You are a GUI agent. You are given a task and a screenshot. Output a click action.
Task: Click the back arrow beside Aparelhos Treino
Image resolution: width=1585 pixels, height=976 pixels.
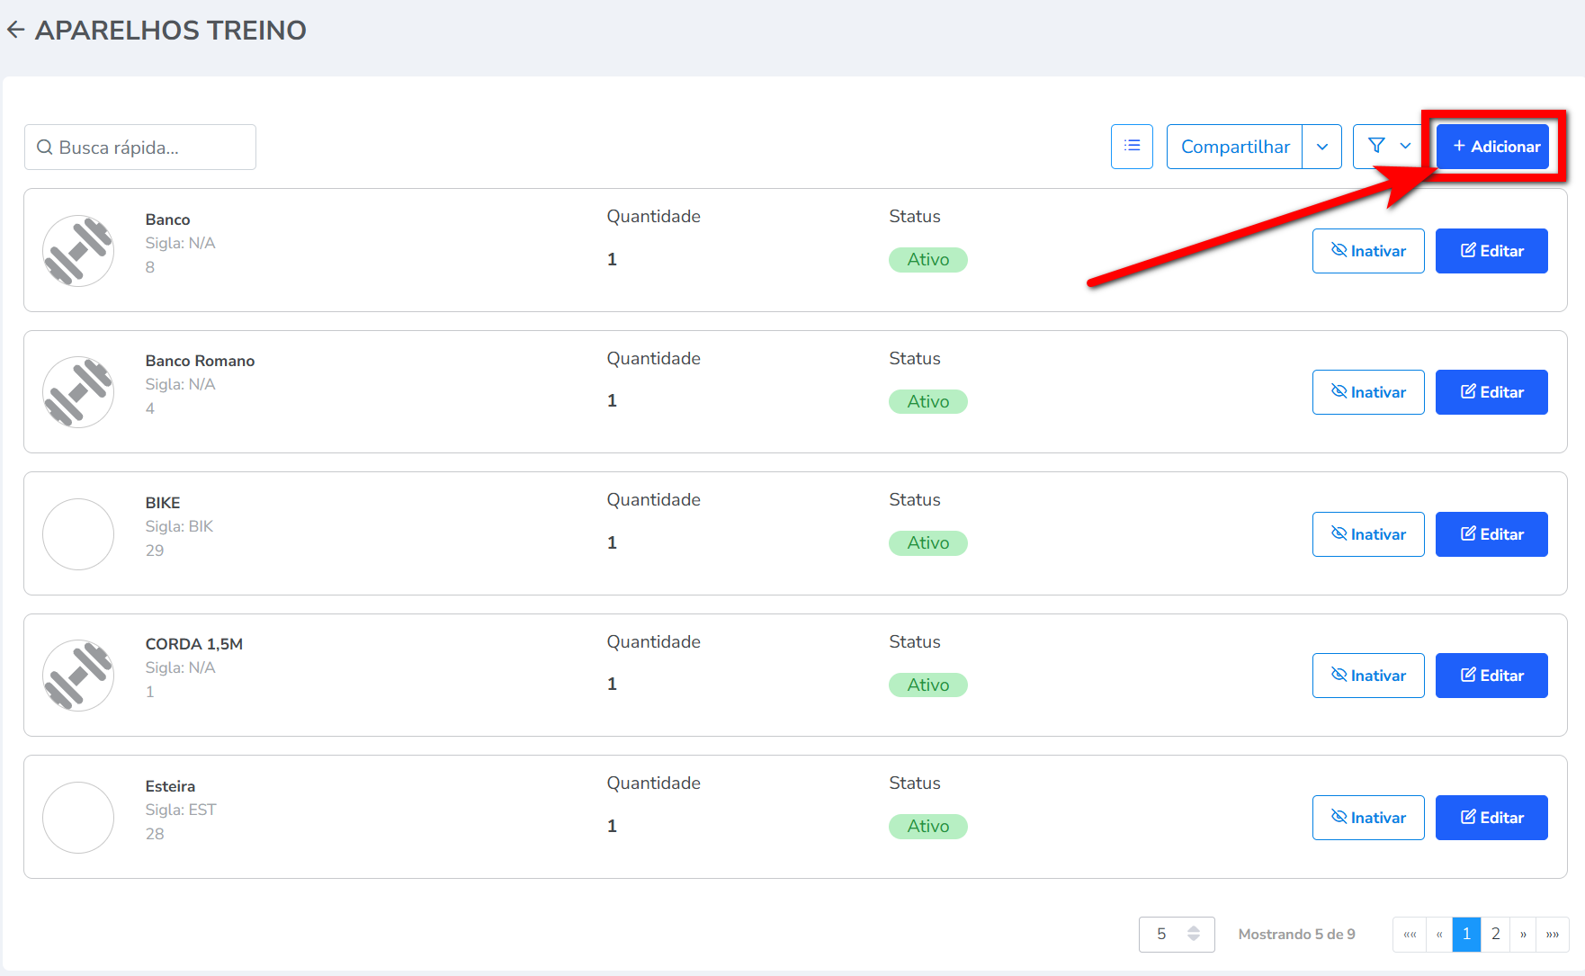15,31
